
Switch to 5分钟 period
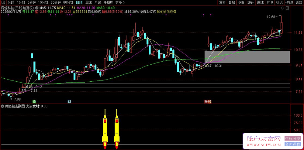click(31, 2)
